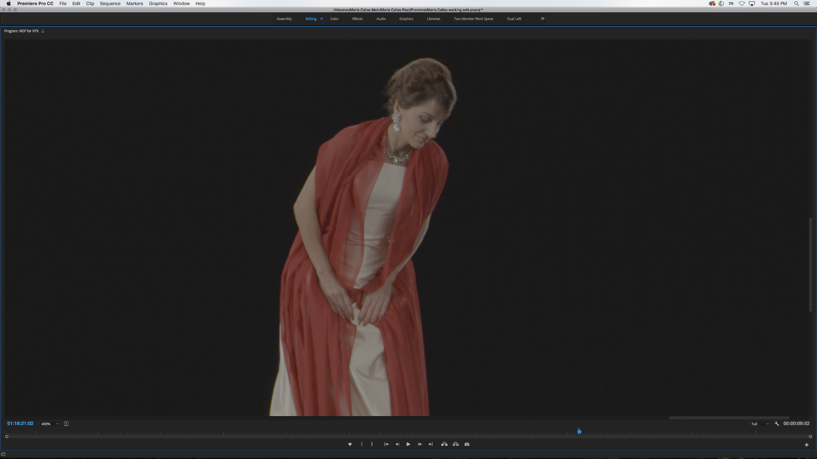This screenshot has width=817, height=459.
Task: Open Program monitor settings wrench
Action: 777,424
